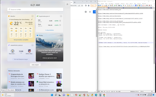The width and height of the screenshot is (156, 97).
Task: Click the Chrome profile avatar icon
Action: 89,6
